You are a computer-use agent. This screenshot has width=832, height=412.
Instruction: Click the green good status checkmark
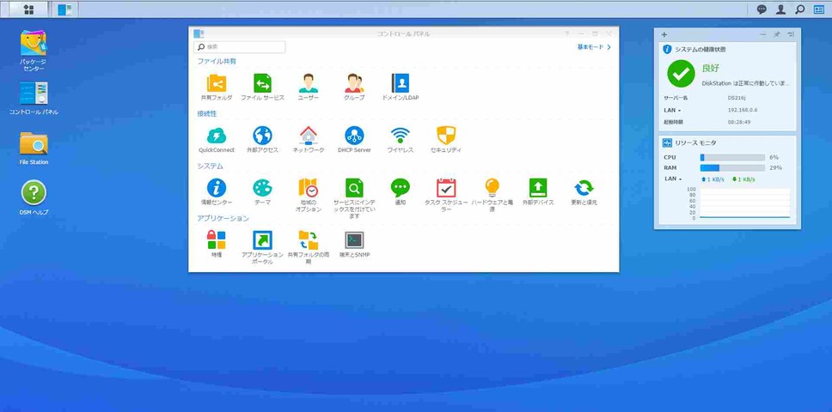point(681,74)
